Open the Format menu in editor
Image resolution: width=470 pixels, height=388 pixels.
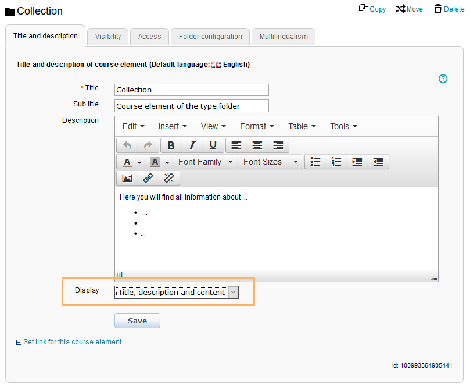(x=257, y=126)
